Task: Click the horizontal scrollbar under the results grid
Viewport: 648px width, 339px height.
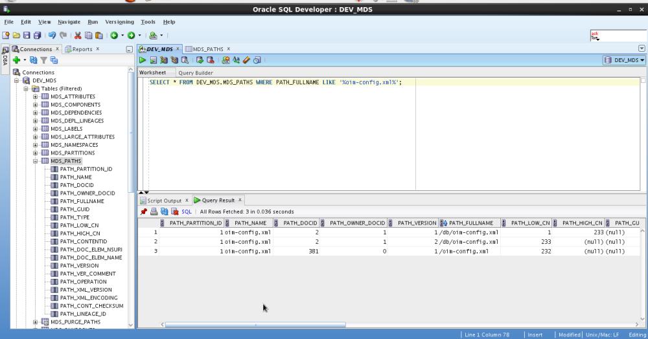Action: coord(255,325)
